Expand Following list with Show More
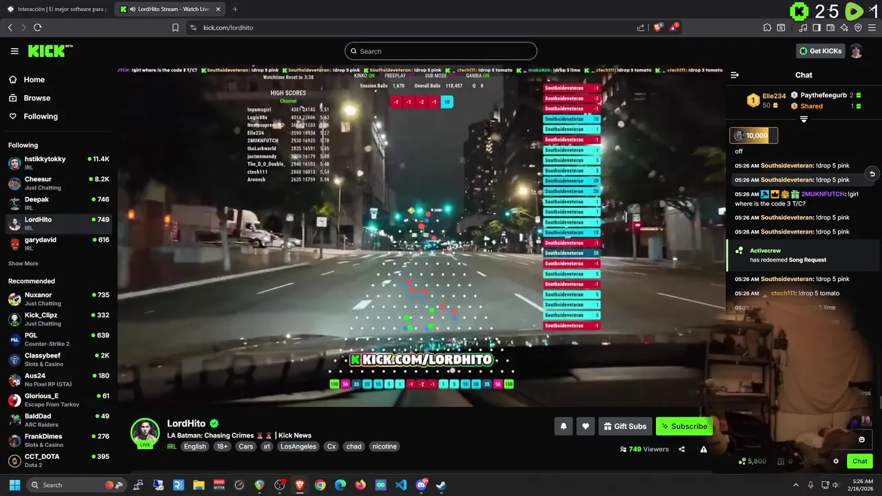This screenshot has height=496, width=882. click(23, 263)
